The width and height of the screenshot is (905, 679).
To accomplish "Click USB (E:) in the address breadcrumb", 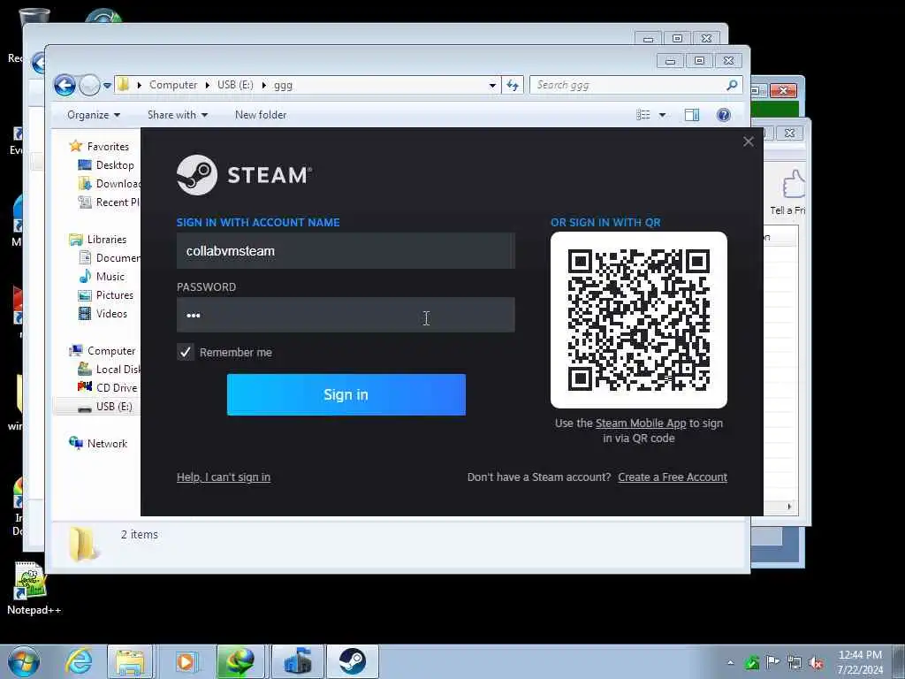I will 235,85.
